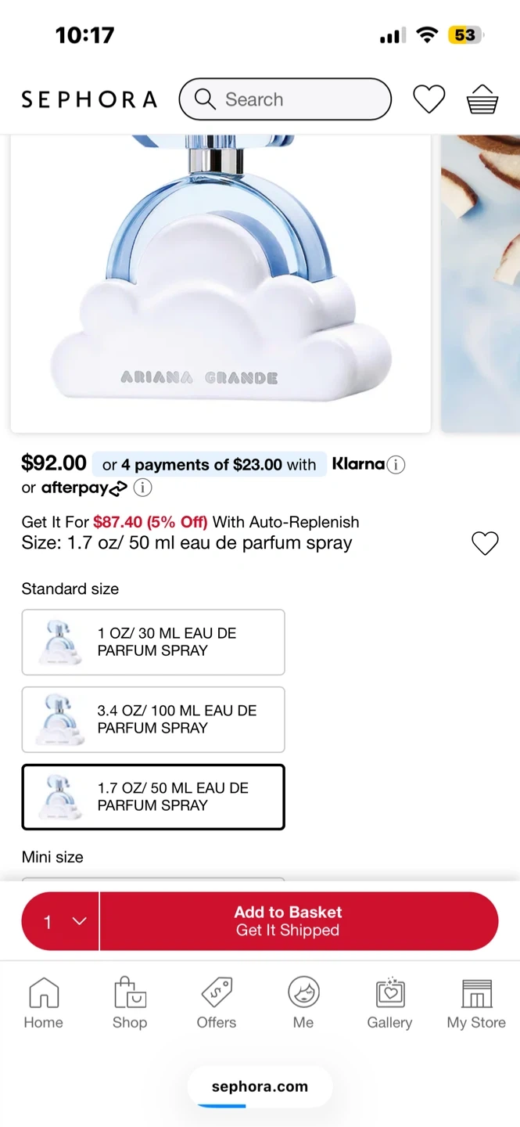Go to the Gallery tab

[389, 1003]
